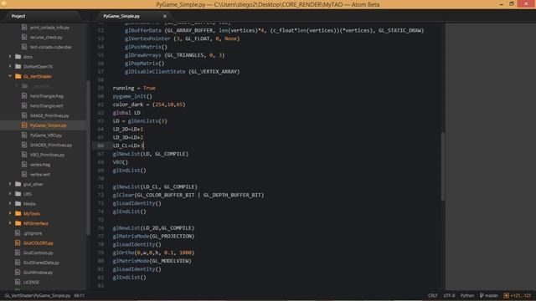Image resolution: width=536 pixels, height=301 pixels.
Task: Open GlutWindow.py in tree
Action: pos(38,273)
